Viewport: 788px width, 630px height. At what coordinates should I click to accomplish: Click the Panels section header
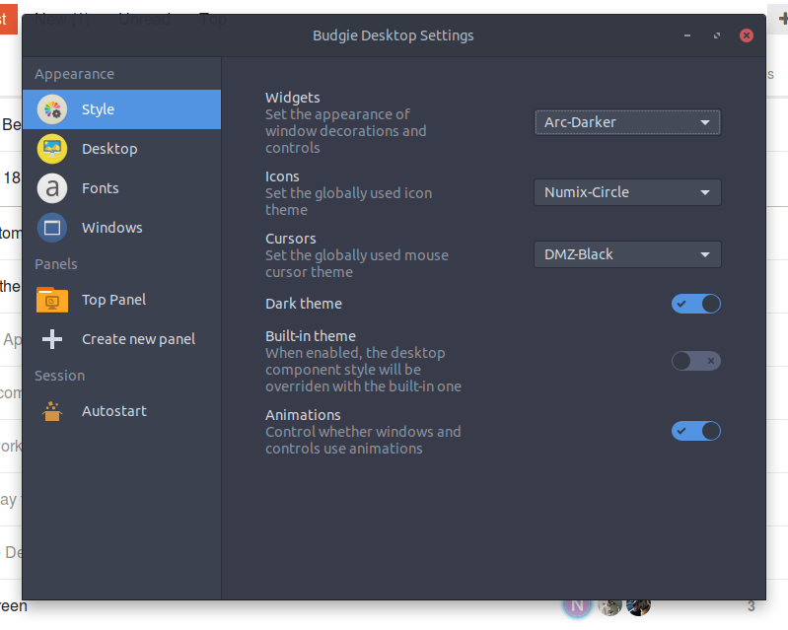56,264
